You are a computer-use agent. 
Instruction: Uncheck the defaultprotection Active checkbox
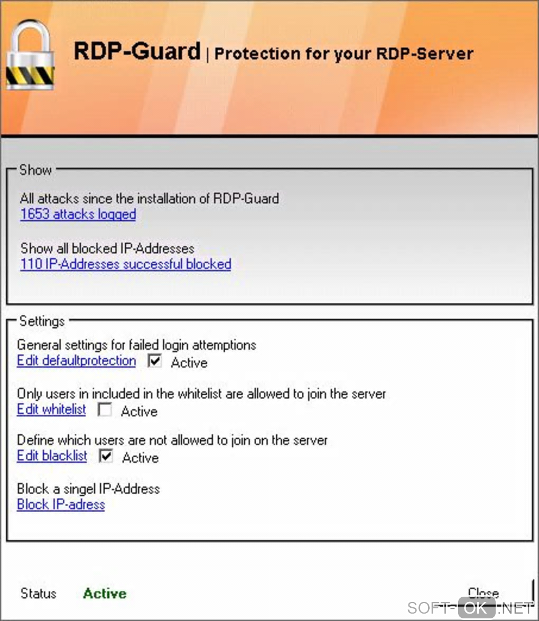(154, 361)
